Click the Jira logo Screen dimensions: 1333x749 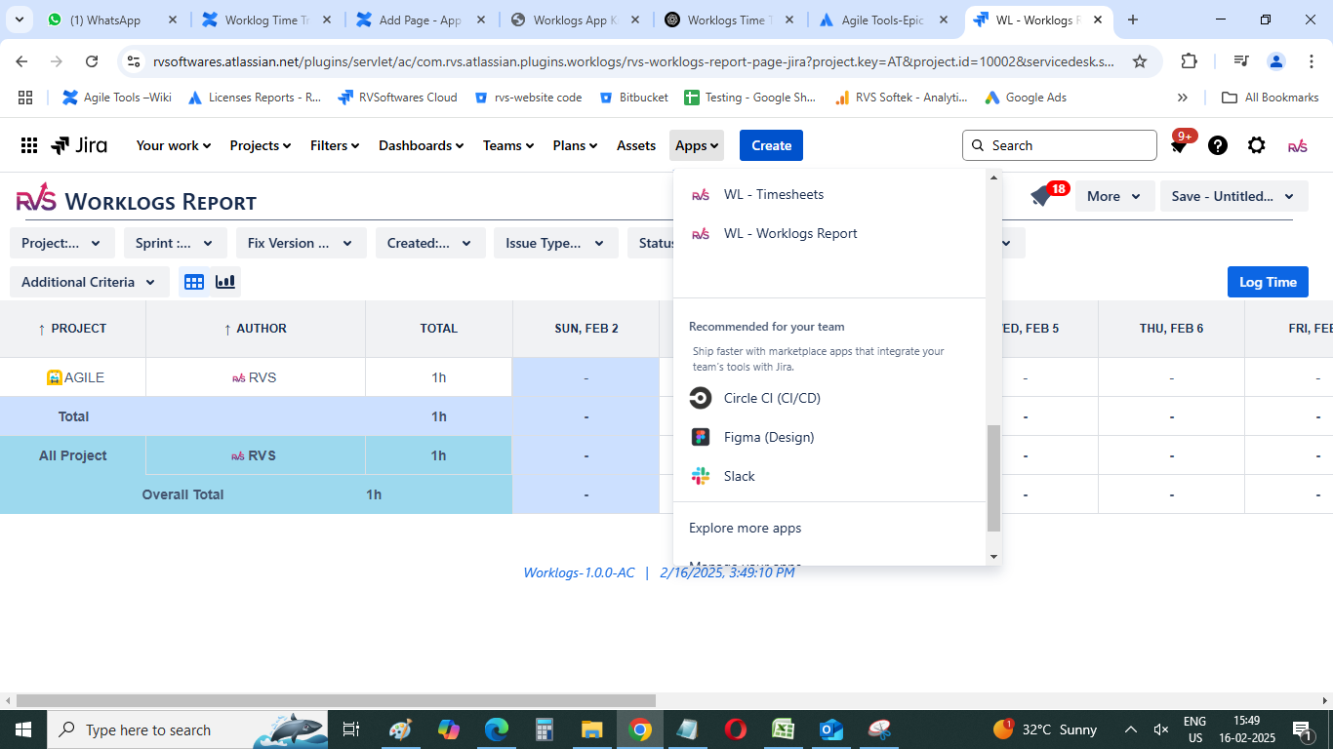[79, 145]
